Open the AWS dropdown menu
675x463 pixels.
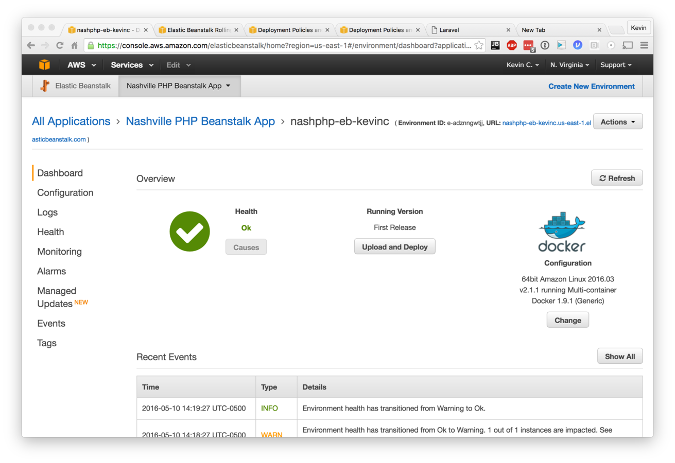coord(82,65)
